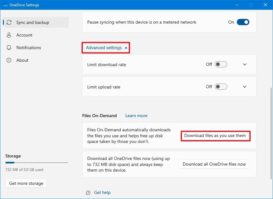Open the About section
The width and height of the screenshot is (273, 199).
click(36, 60)
